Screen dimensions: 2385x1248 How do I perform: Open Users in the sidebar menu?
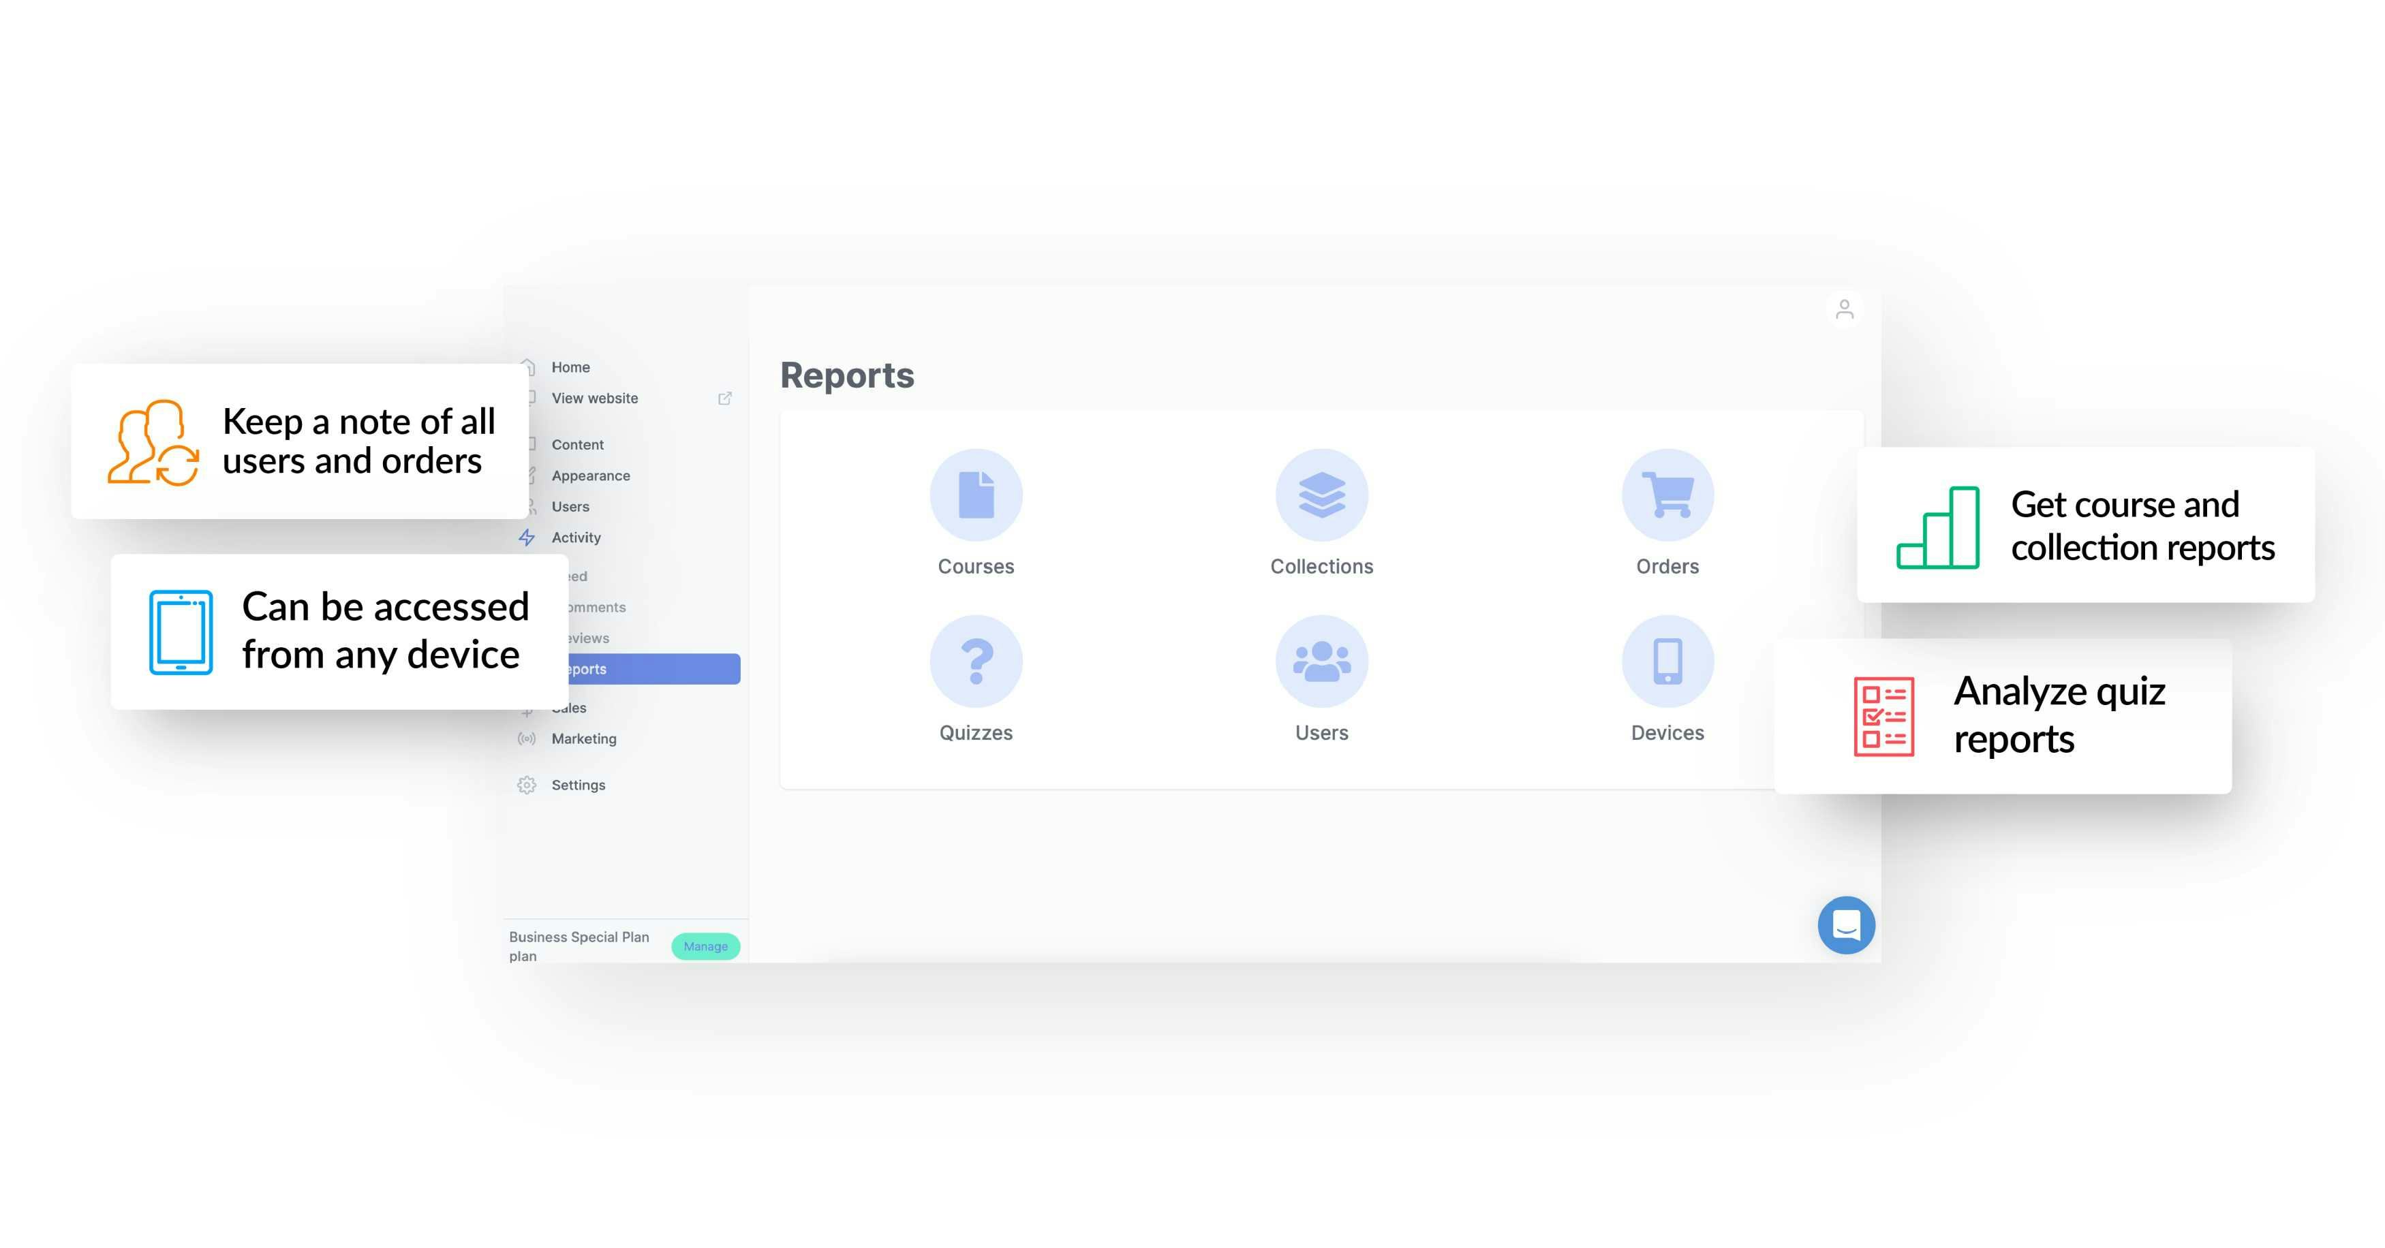570,508
